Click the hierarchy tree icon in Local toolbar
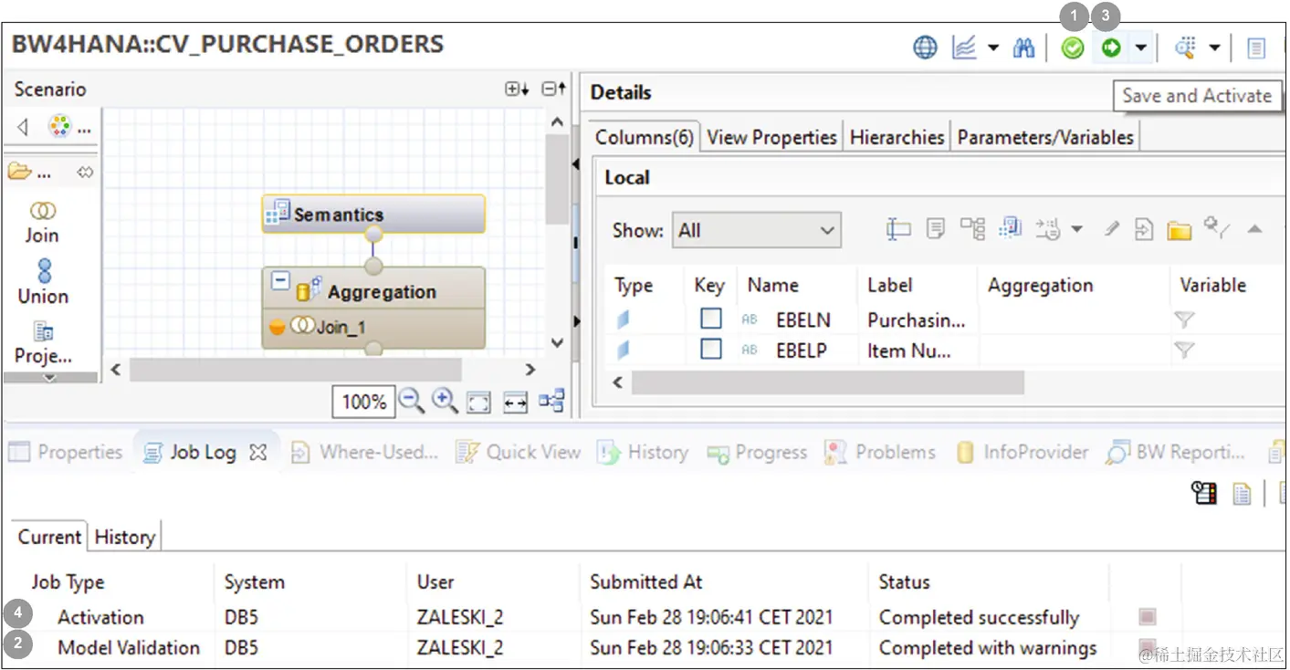 click(972, 229)
